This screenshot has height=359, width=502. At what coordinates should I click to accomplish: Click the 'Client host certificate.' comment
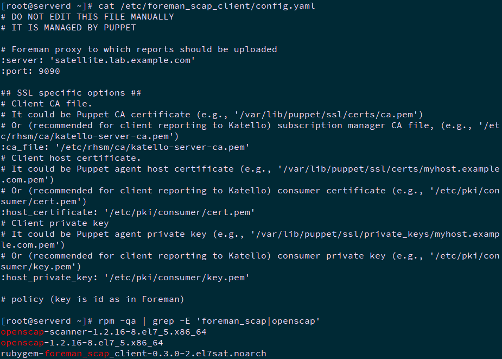point(71,158)
